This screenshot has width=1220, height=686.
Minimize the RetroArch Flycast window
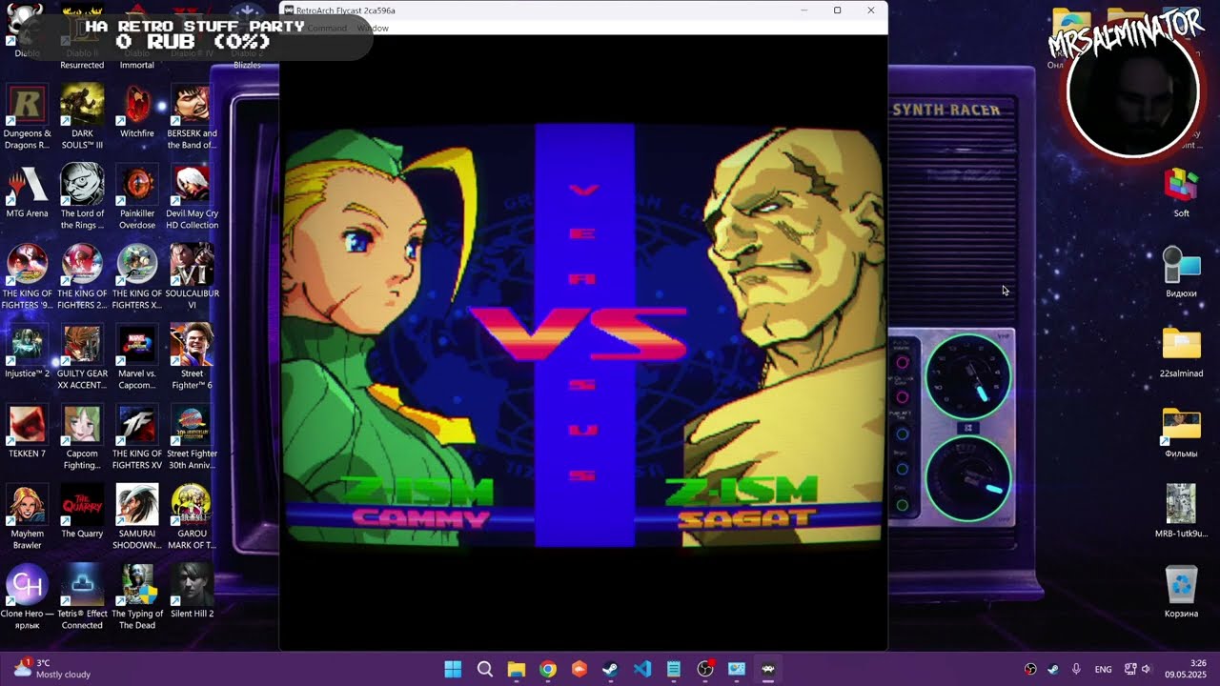click(x=804, y=10)
